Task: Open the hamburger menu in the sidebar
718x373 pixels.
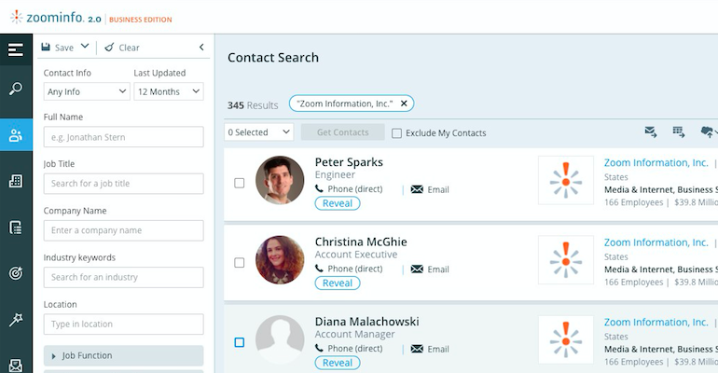Action: pyautogui.click(x=16, y=49)
